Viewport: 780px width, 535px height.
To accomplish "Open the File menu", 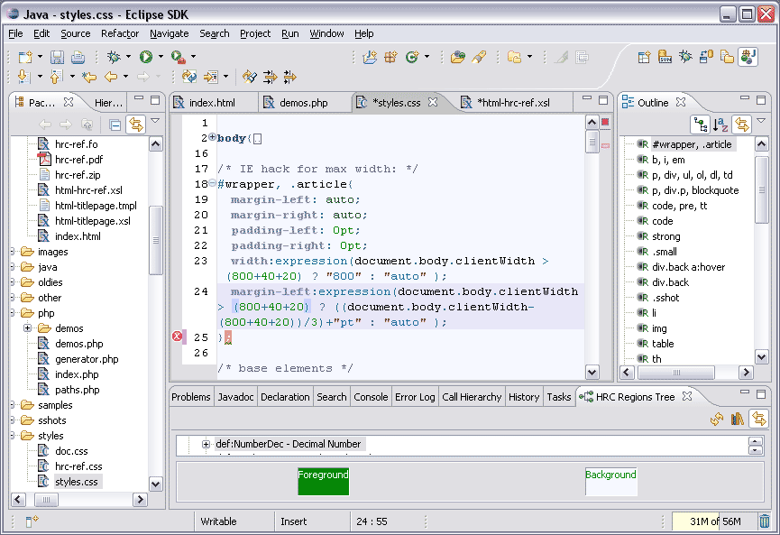I will point(15,33).
